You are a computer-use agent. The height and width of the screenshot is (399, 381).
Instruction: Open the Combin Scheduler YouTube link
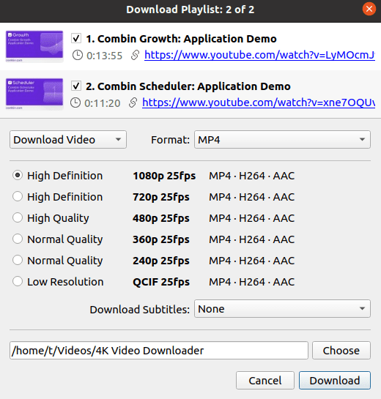pyautogui.click(x=259, y=102)
